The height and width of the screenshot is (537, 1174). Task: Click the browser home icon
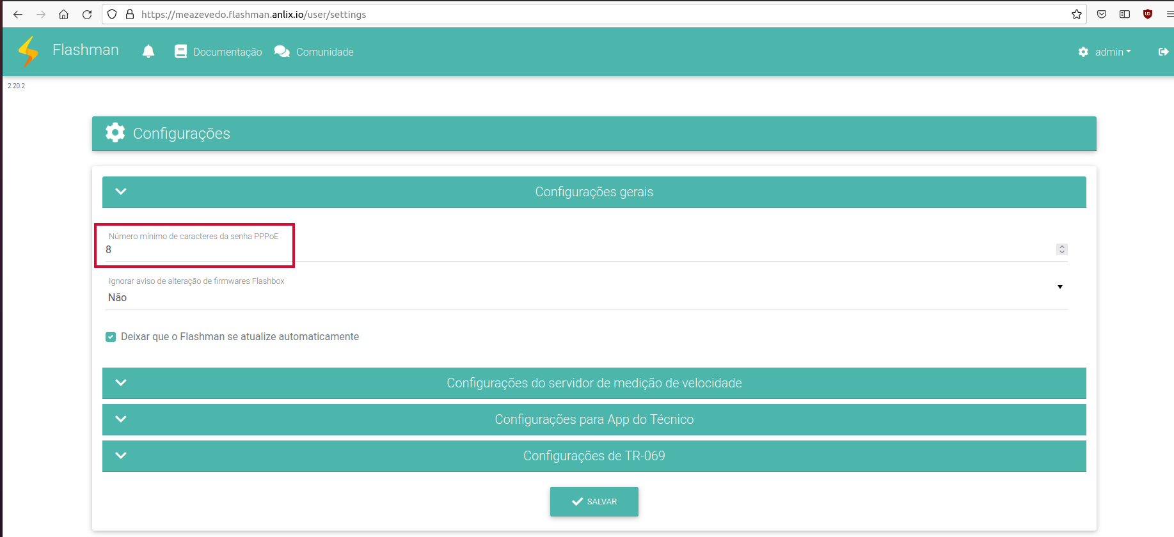[63, 14]
